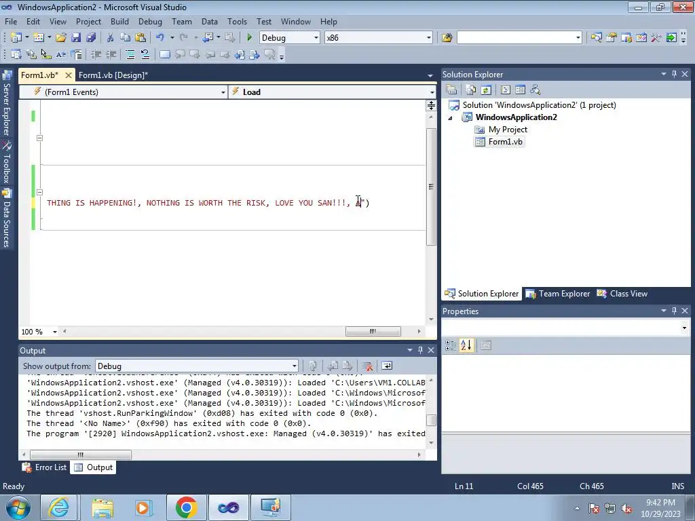The width and height of the screenshot is (695, 521).
Task: Toggle the Properties panel pin
Action: coord(674,311)
